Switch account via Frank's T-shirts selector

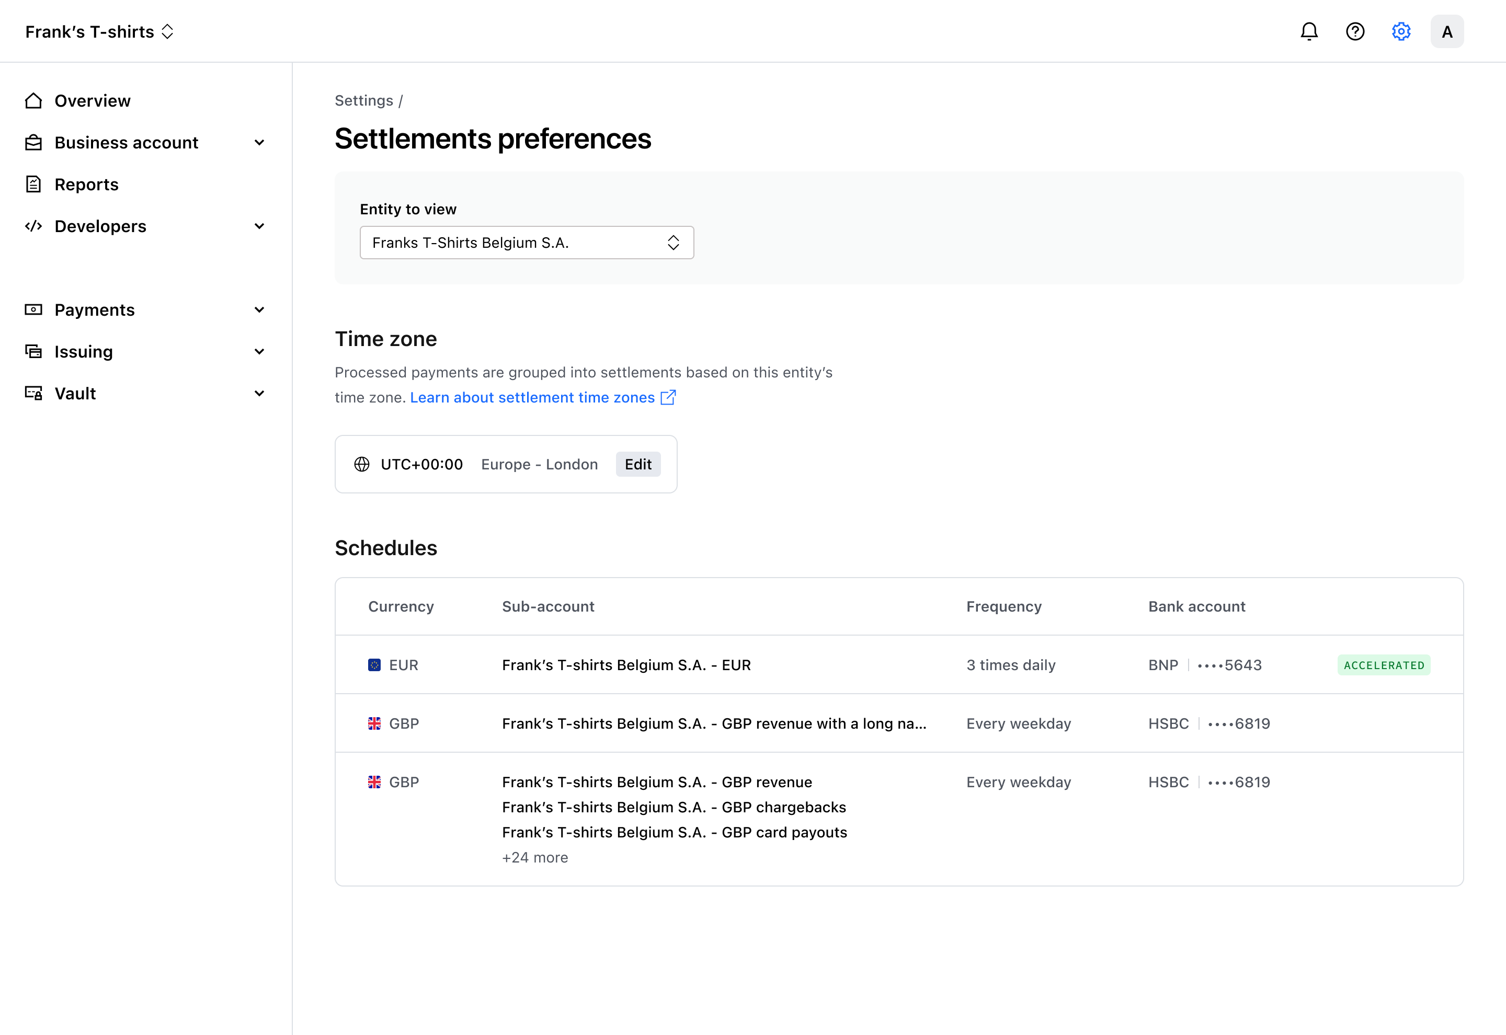99,31
